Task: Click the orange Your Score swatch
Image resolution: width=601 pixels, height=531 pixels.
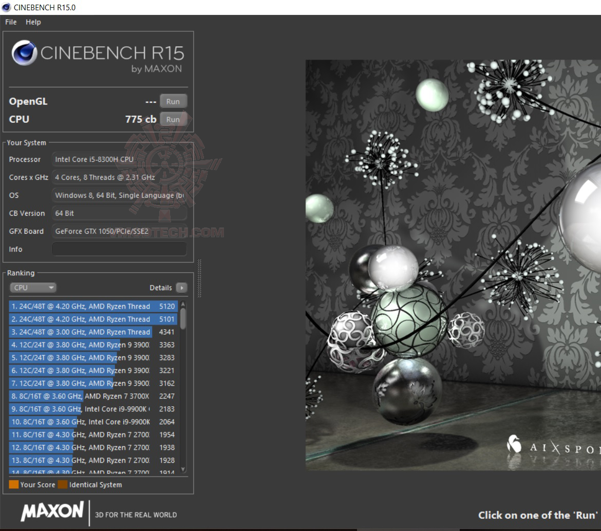Action: [x=14, y=485]
